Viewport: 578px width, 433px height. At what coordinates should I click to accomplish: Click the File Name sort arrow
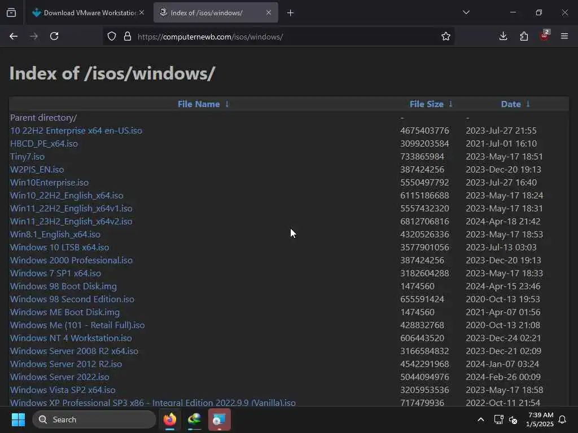(227, 104)
